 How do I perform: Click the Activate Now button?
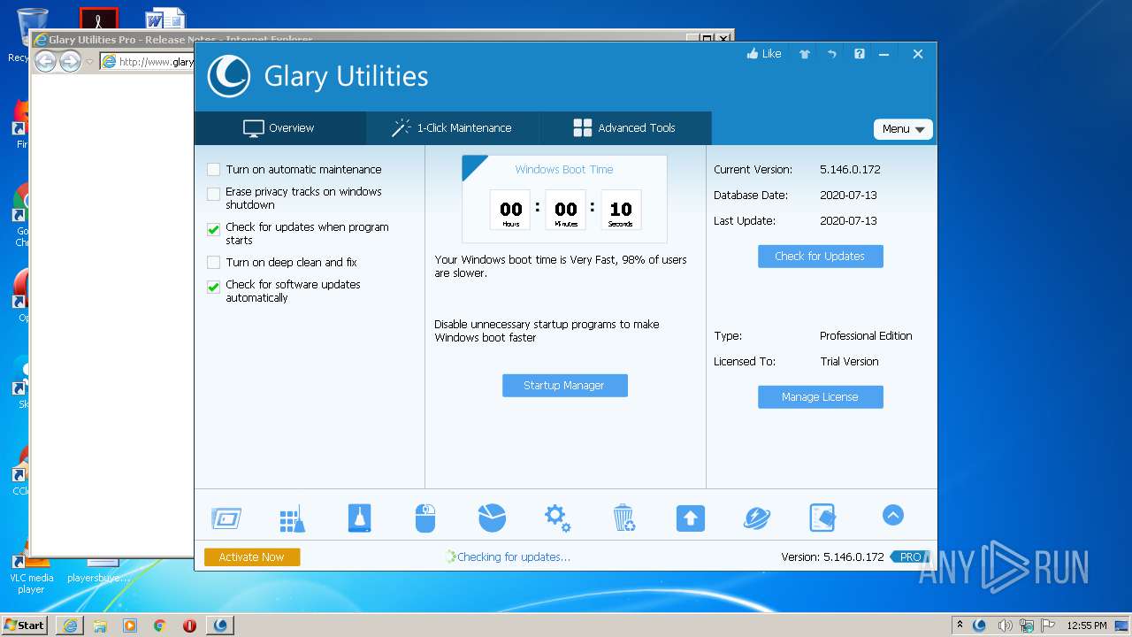[252, 557]
